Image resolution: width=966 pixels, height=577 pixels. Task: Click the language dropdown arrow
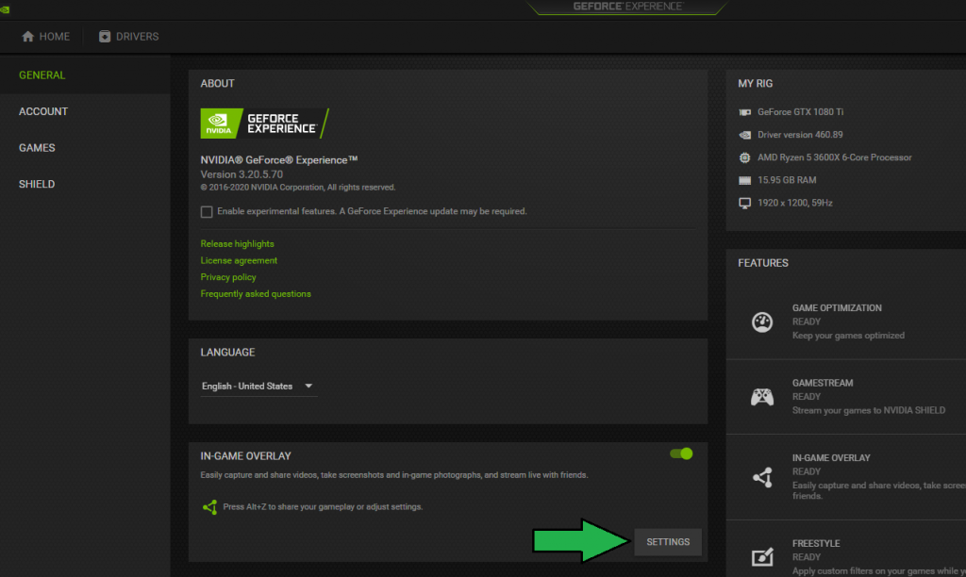(308, 387)
